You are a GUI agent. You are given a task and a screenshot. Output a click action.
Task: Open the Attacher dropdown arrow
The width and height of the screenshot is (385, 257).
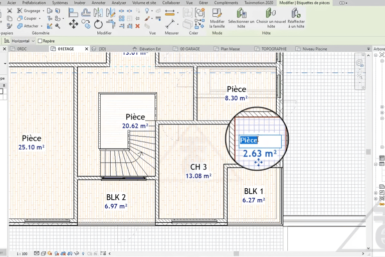pos(42,26)
